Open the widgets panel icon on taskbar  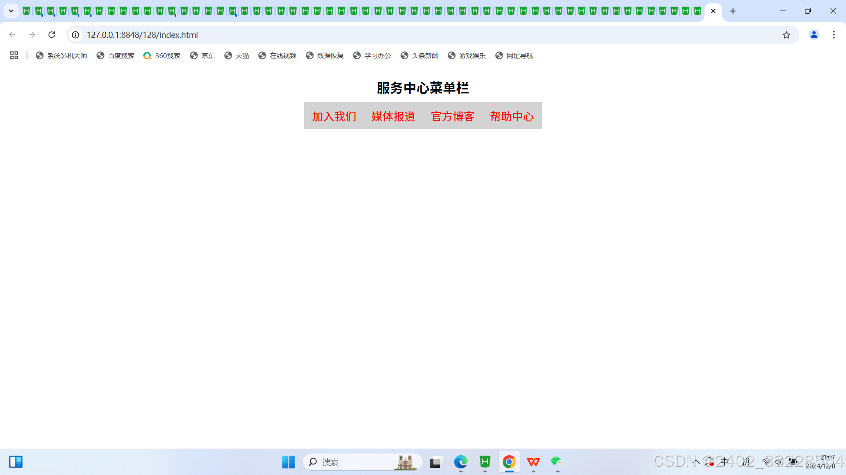pyautogui.click(x=16, y=462)
